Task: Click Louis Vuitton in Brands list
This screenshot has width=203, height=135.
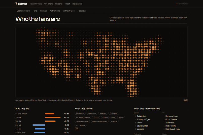Action: 143,126
